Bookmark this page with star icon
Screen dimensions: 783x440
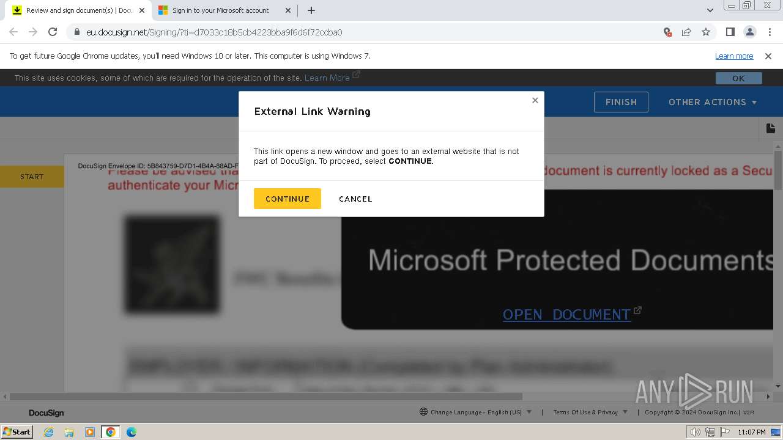click(x=706, y=32)
